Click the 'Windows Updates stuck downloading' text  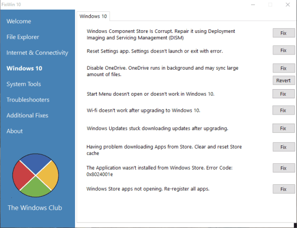157,128
